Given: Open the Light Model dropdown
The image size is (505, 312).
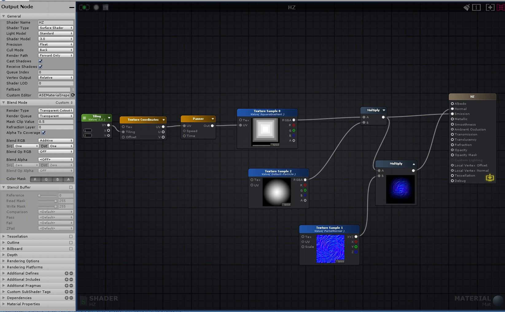Looking at the screenshot, I should click(x=56, y=33).
